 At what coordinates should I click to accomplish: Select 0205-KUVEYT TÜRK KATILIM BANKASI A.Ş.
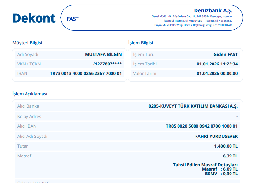pyautogui.click(x=193, y=106)
